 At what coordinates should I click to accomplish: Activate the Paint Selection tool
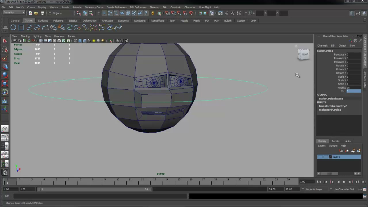[x=5, y=58]
